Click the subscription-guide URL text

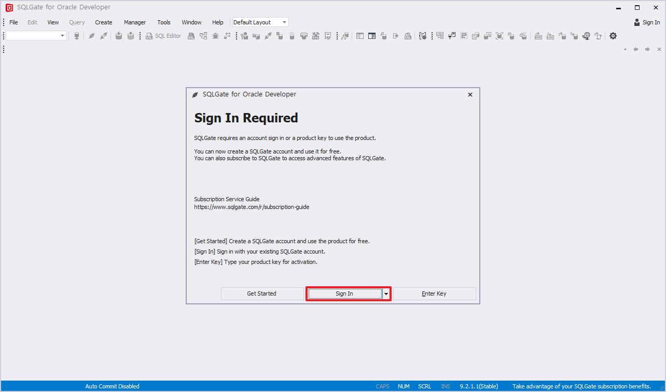point(252,207)
